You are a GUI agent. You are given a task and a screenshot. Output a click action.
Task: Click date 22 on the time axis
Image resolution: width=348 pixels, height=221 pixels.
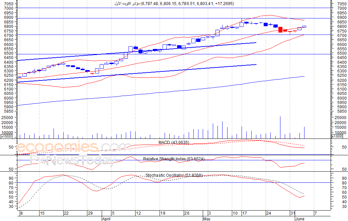pyautogui.click(x=66, y=213)
